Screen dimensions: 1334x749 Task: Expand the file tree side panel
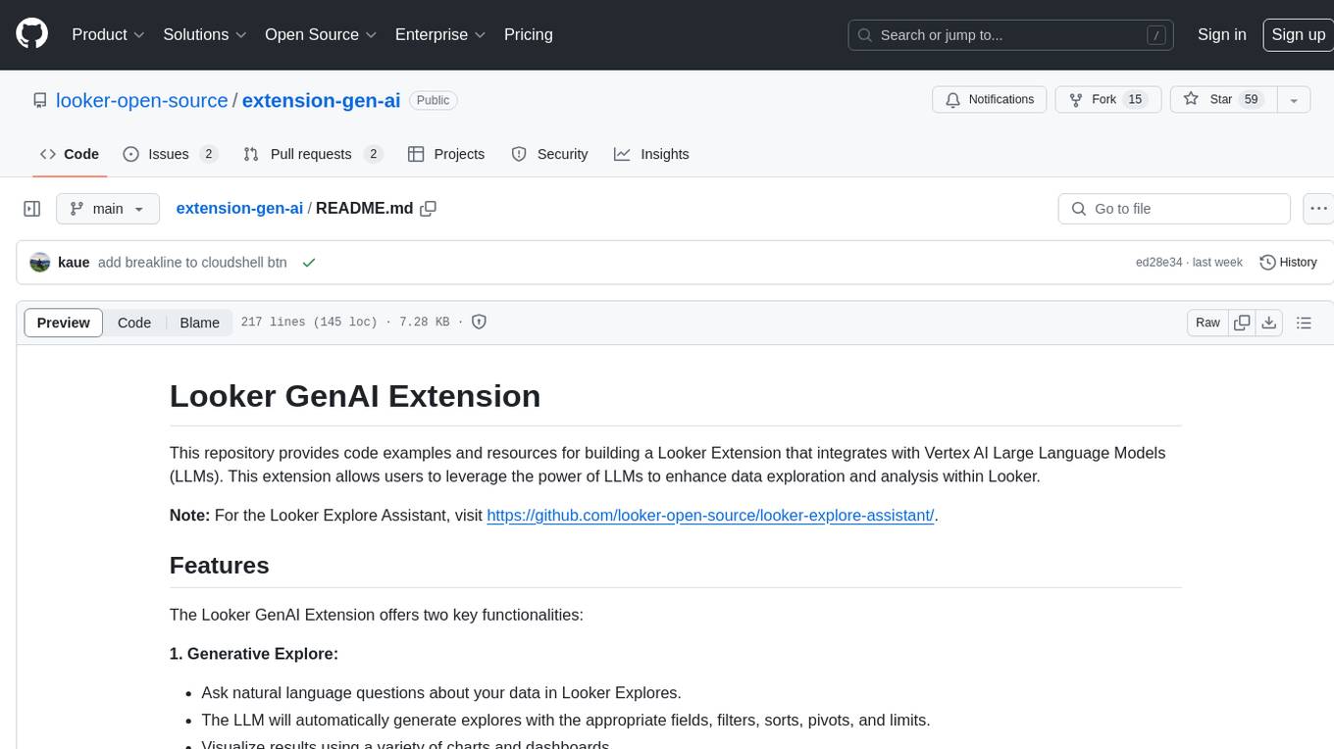(31, 209)
